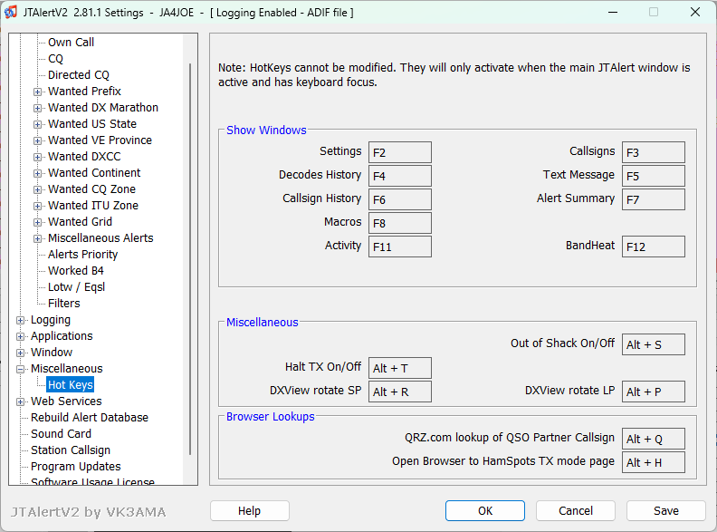Expand the Window section

click(x=20, y=353)
